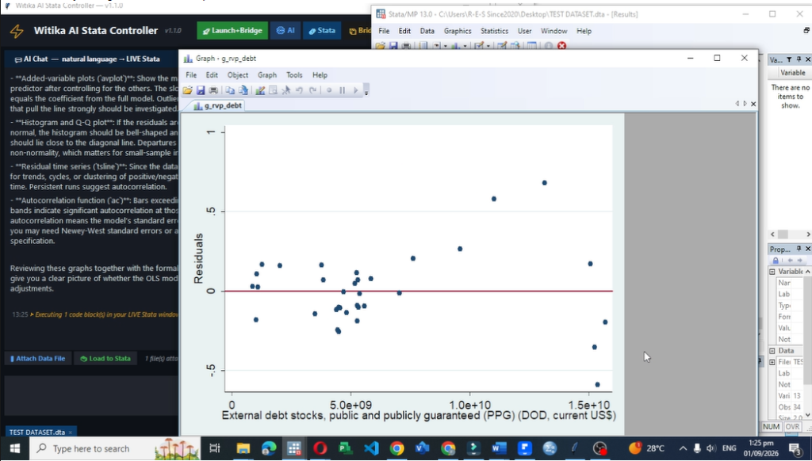
Task: Click the Play recording icon in Graph toolbar
Action: 355,90
